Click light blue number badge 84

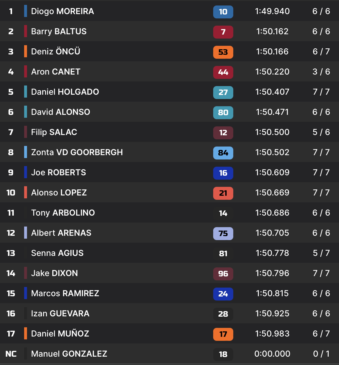[x=223, y=153]
